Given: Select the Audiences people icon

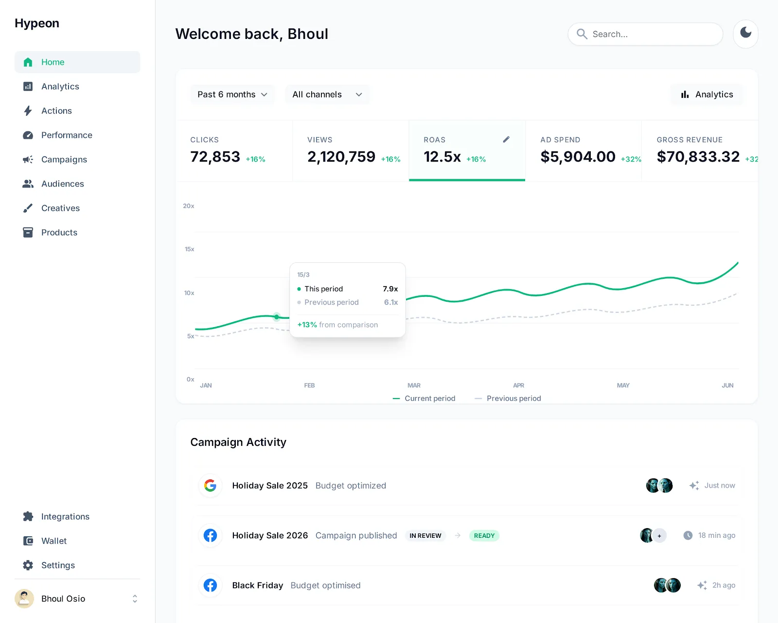Looking at the screenshot, I should (x=28, y=183).
